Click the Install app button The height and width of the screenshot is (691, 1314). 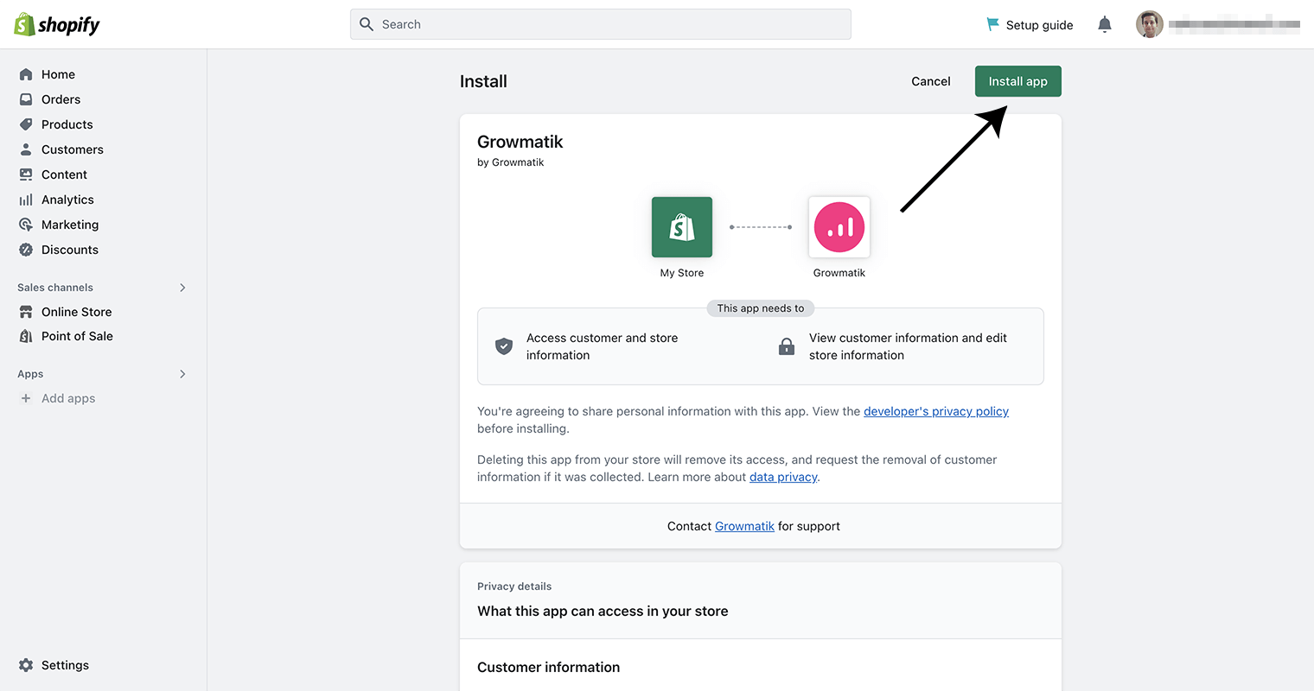click(x=1018, y=81)
